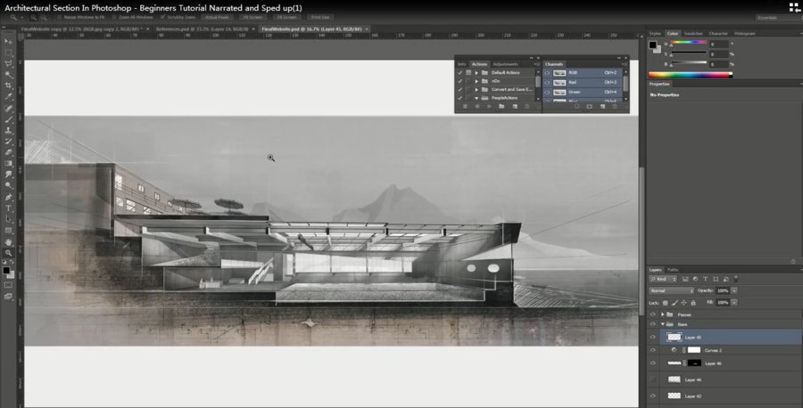Hide Layer 43 visibility eye
The width and height of the screenshot is (803, 408).
[x=652, y=396]
